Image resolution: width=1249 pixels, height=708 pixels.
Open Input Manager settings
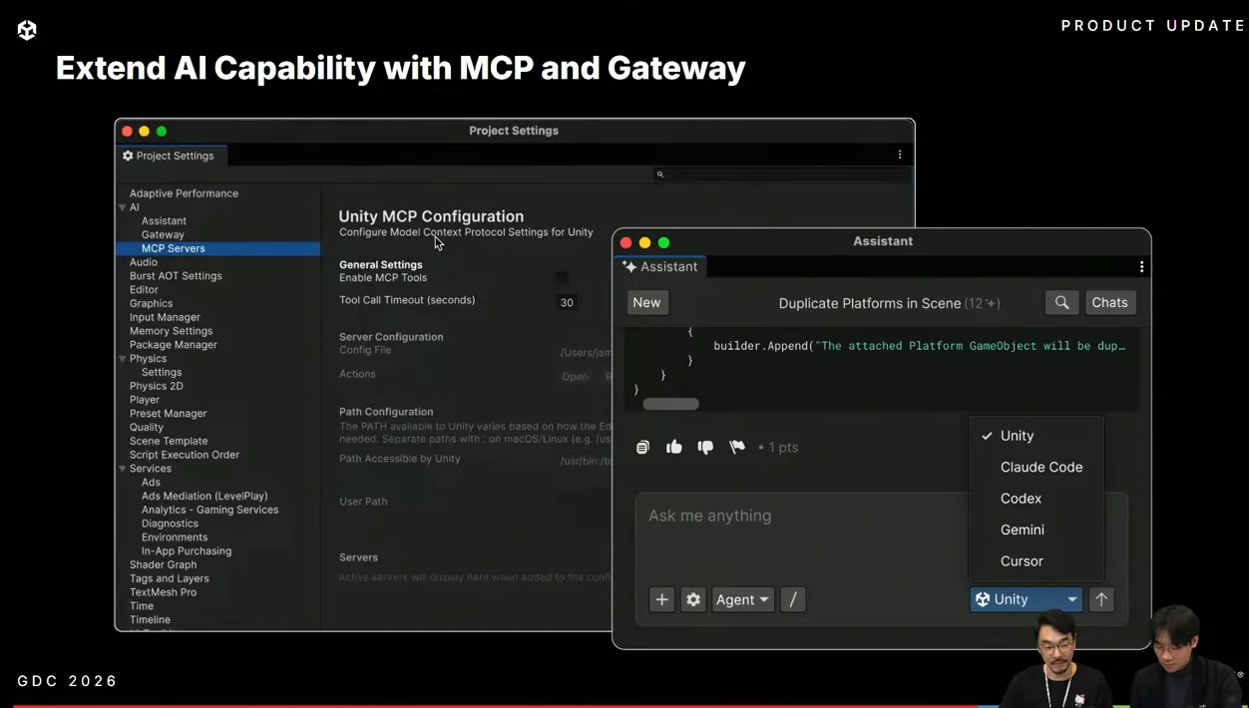coord(165,317)
